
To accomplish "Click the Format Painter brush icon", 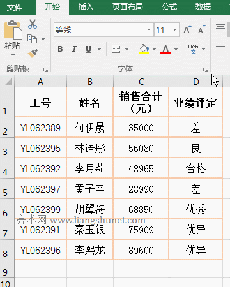I will click(33, 54).
